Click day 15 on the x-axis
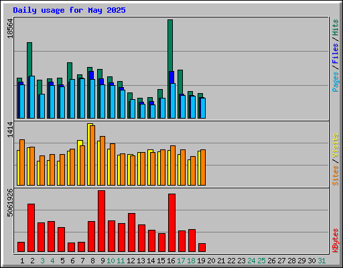Viewport: 343px width, 268px height. (x=161, y=261)
